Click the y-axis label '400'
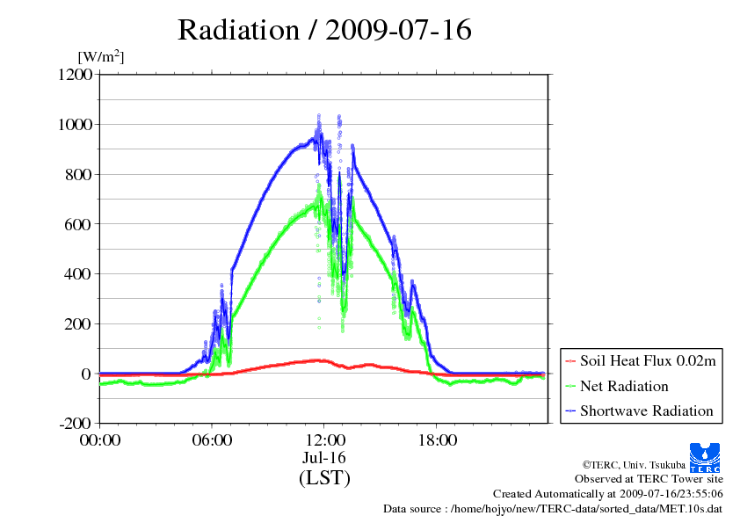 78,273
